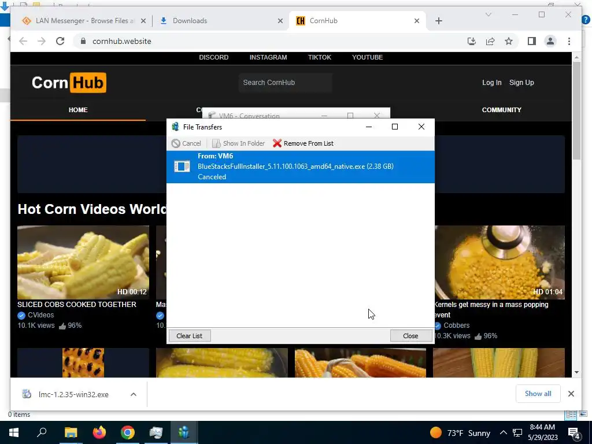Click the Cancel transfer toolbar button
This screenshot has height=444, width=592.
tap(186, 143)
